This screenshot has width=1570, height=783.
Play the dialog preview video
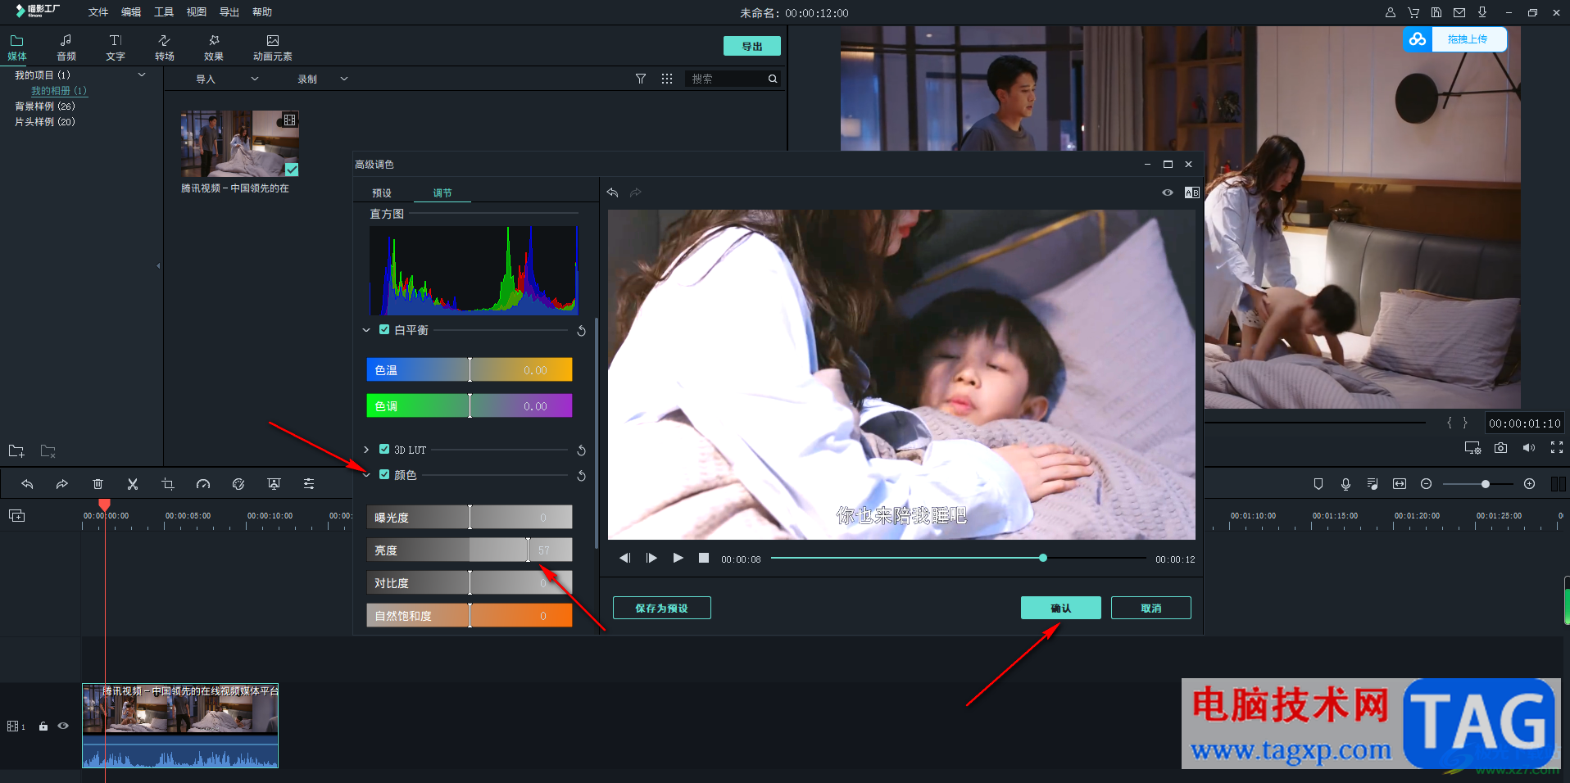pos(678,558)
